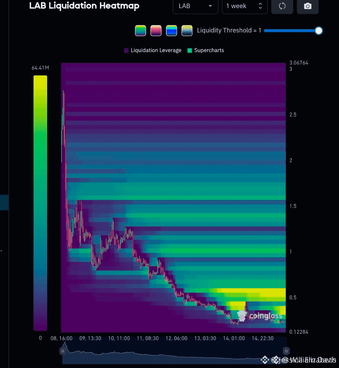The width and height of the screenshot is (339, 368).
Task: Click the 0.12284 price axis minimum label
Action: click(x=299, y=332)
